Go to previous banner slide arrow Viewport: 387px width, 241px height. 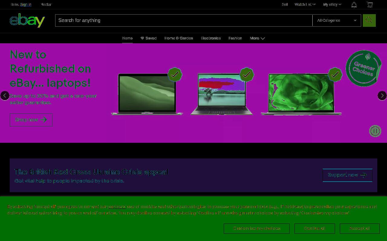pos(5,95)
